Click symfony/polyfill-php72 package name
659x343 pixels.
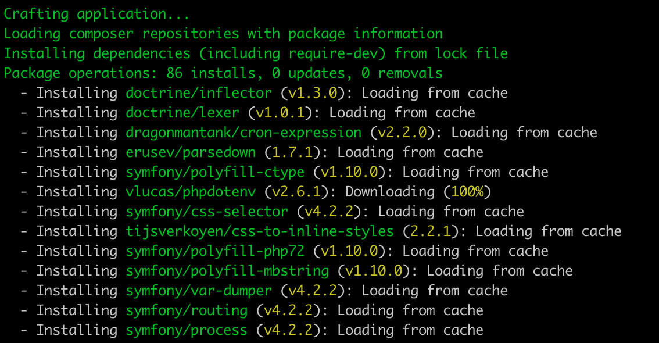click(x=215, y=251)
